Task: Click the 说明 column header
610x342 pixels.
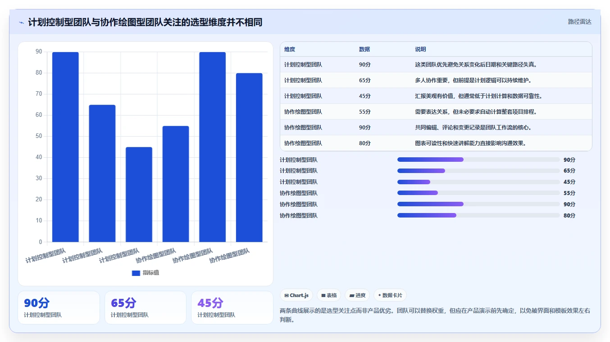Action: tap(420, 49)
